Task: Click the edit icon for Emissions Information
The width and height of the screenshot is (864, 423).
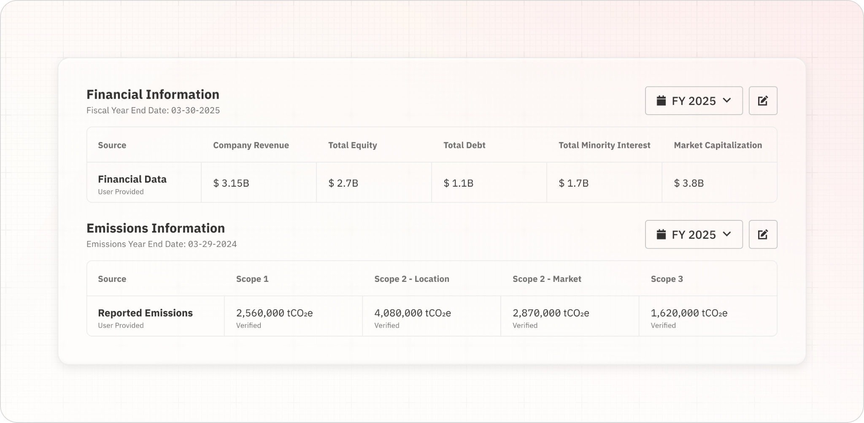Action: point(763,234)
